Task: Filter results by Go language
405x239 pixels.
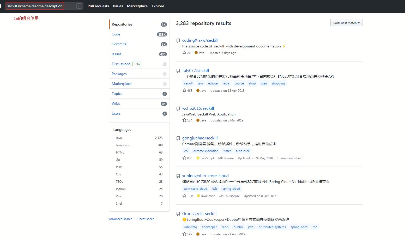Action: point(139,160)
